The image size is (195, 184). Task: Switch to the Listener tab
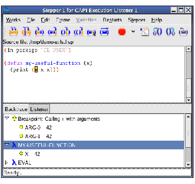click(39, 109)
